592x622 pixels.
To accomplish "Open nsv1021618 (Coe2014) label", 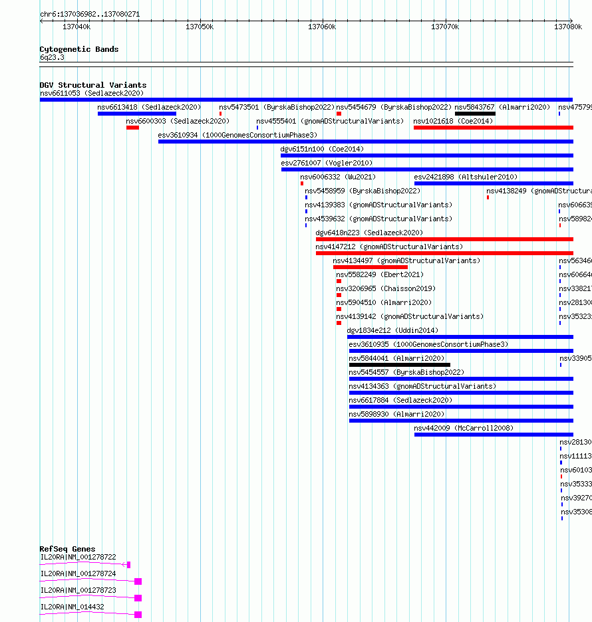I will coord(453,121).
